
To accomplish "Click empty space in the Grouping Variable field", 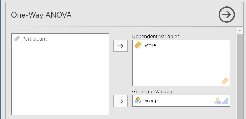I will click(185, 101).
